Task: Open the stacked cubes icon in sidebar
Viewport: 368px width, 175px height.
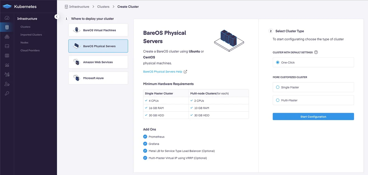Action: 7,37
